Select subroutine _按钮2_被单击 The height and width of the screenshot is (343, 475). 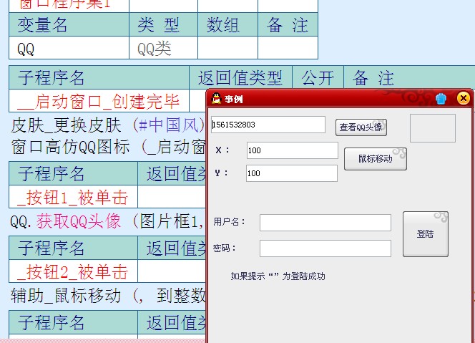tap(73, 271)
